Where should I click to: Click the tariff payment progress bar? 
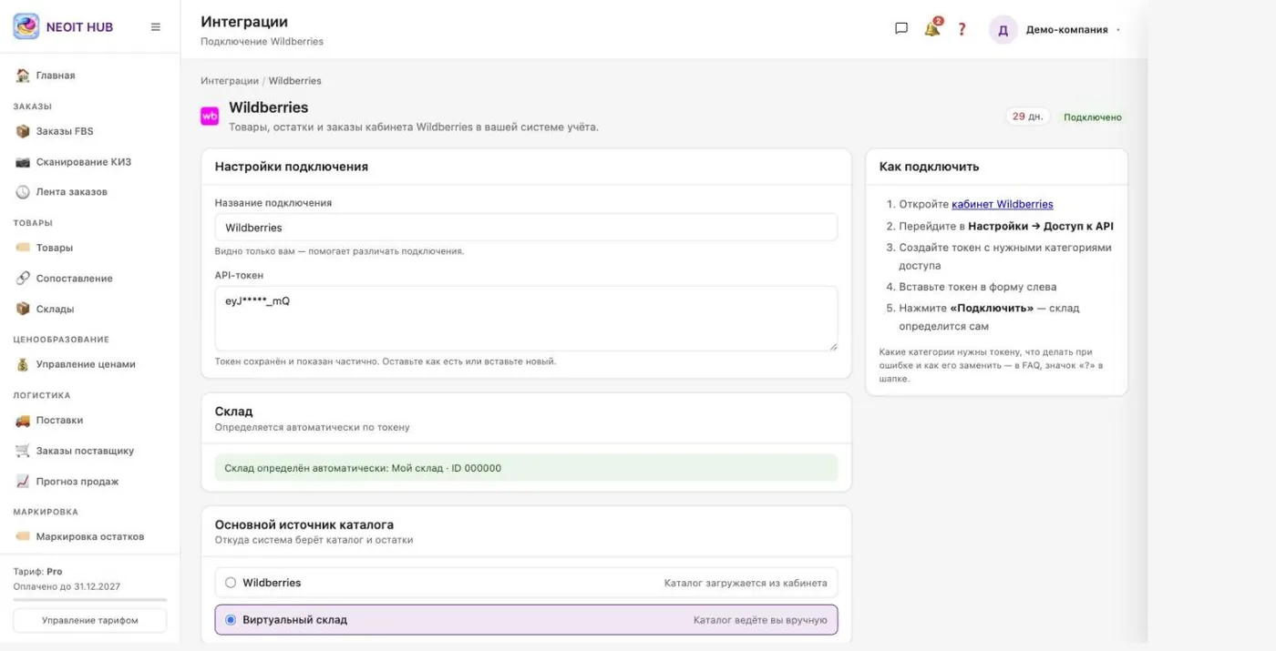[x=89, y=600]
